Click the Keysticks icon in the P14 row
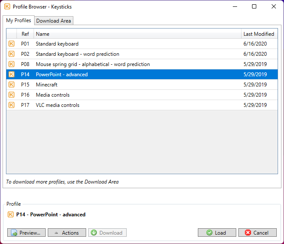Viewport: 284px width, 244px height. coord(12,75)
